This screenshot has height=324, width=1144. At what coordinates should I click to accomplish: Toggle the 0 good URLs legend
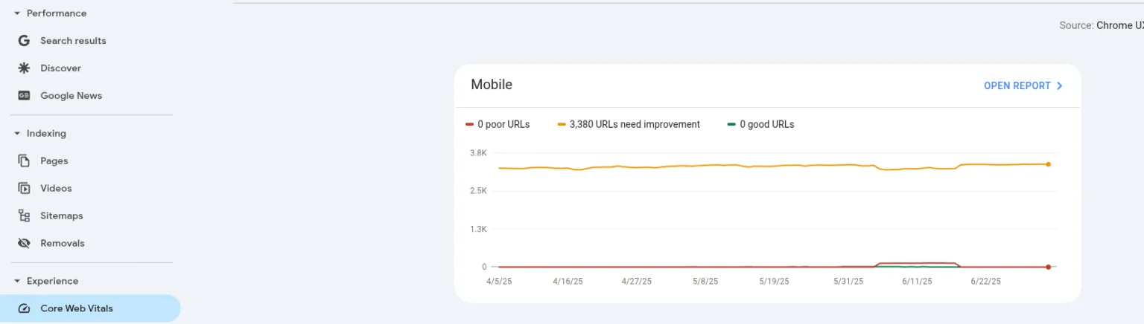click(x=760, y=125)
